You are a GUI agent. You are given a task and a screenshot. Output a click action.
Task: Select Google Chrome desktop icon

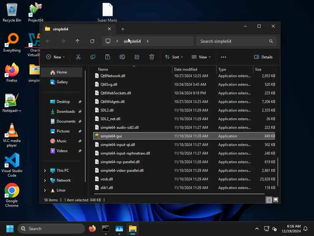pyautogui.click(x=12, y=195)
